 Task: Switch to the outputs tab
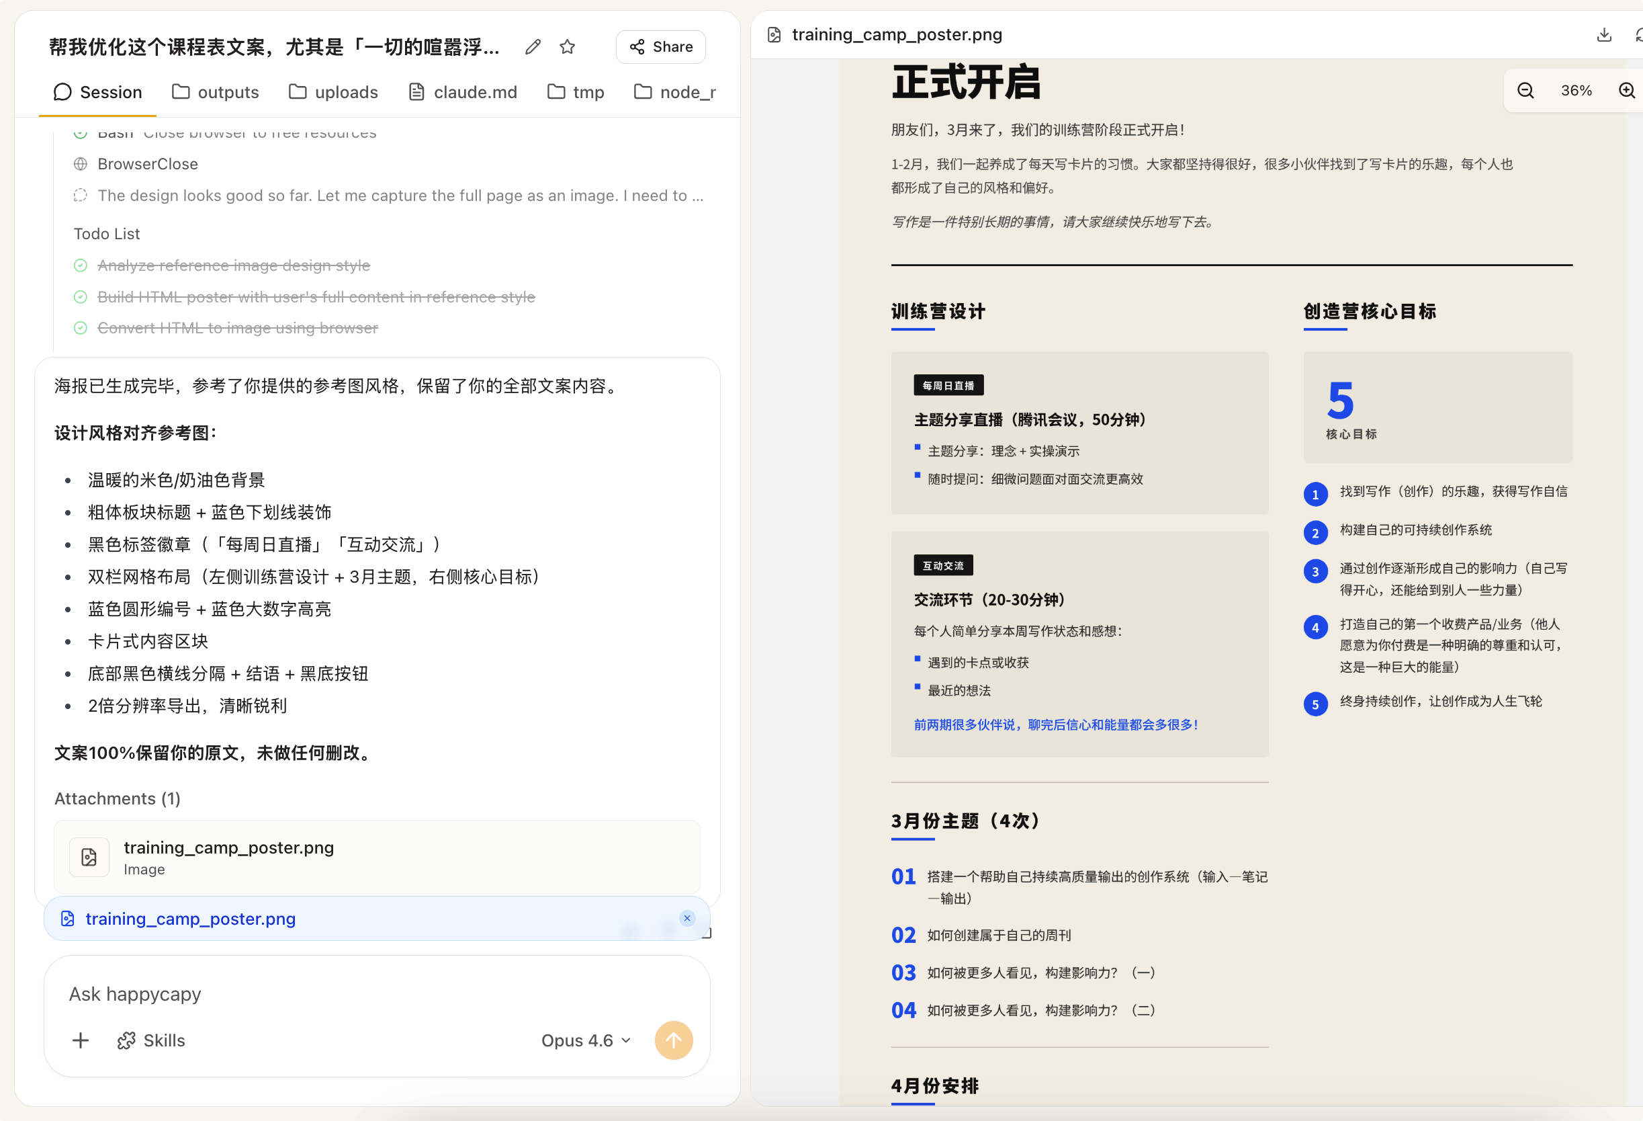coord(216,92)
